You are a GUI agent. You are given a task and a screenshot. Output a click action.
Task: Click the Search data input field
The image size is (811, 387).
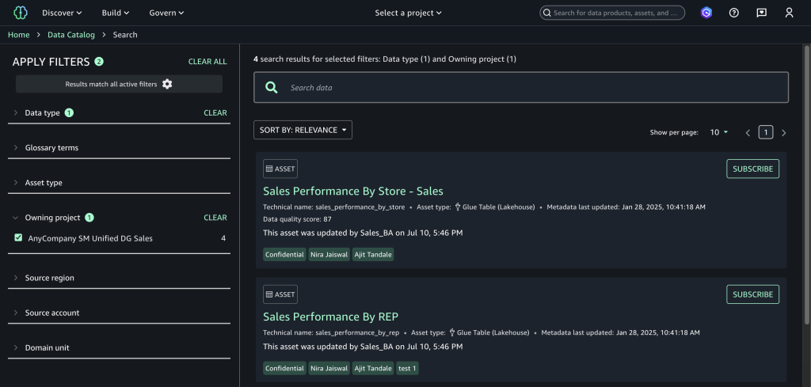point(531,88)
